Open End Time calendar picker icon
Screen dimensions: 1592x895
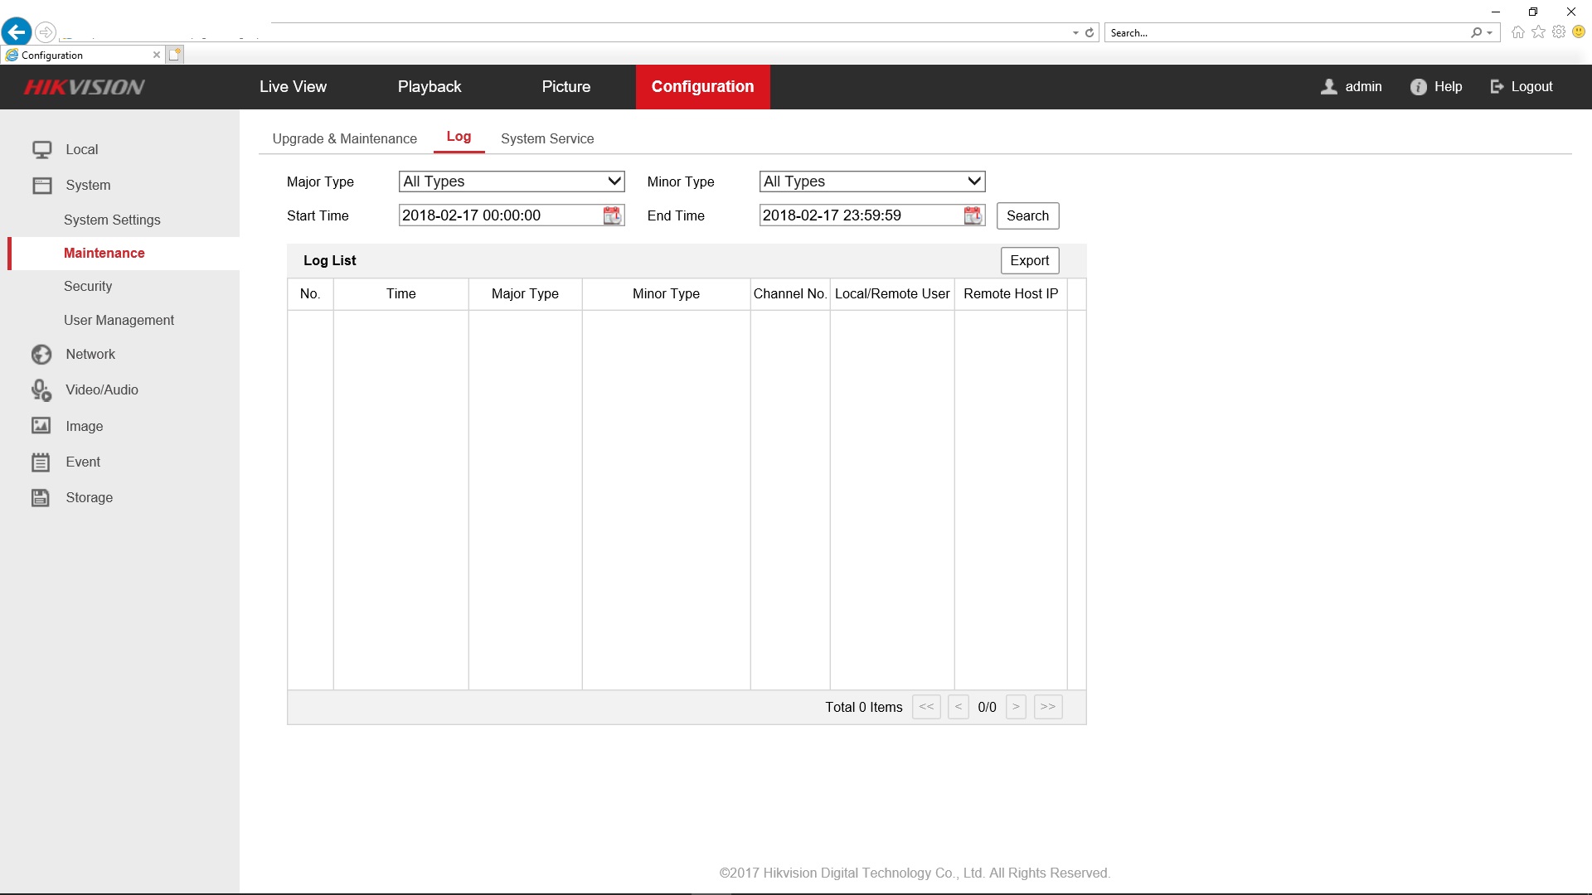(973, 215)
